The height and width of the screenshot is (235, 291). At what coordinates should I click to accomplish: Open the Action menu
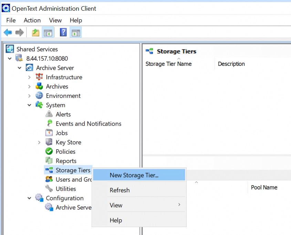[32, 20]
